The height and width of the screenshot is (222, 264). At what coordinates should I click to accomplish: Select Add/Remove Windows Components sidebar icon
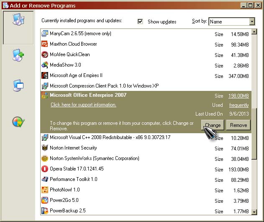18,86
